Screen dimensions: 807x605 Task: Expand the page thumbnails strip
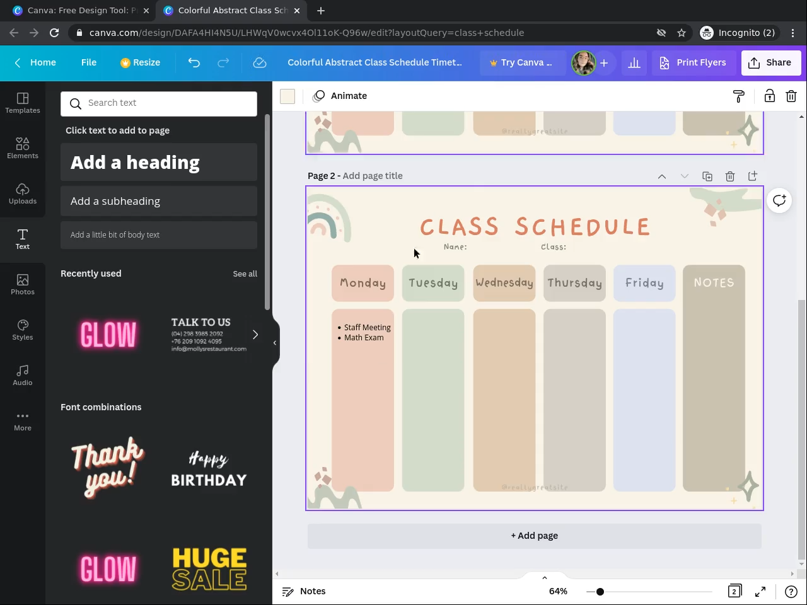point(545,577)
